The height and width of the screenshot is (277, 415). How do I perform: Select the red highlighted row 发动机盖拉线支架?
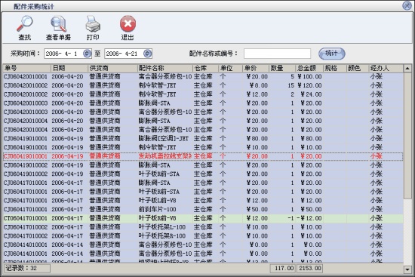click(203, 156)
